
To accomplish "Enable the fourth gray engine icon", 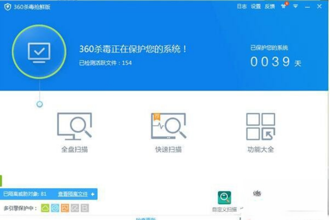I will pyautogui.click(x=75, y=208).
